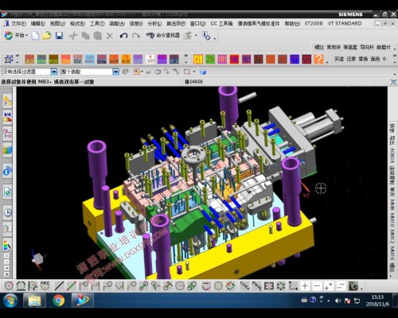Image resolution: width=398 pixels, height=318 pixels.
Task: Click the orange question mark icon
Action: click(318, 59)
